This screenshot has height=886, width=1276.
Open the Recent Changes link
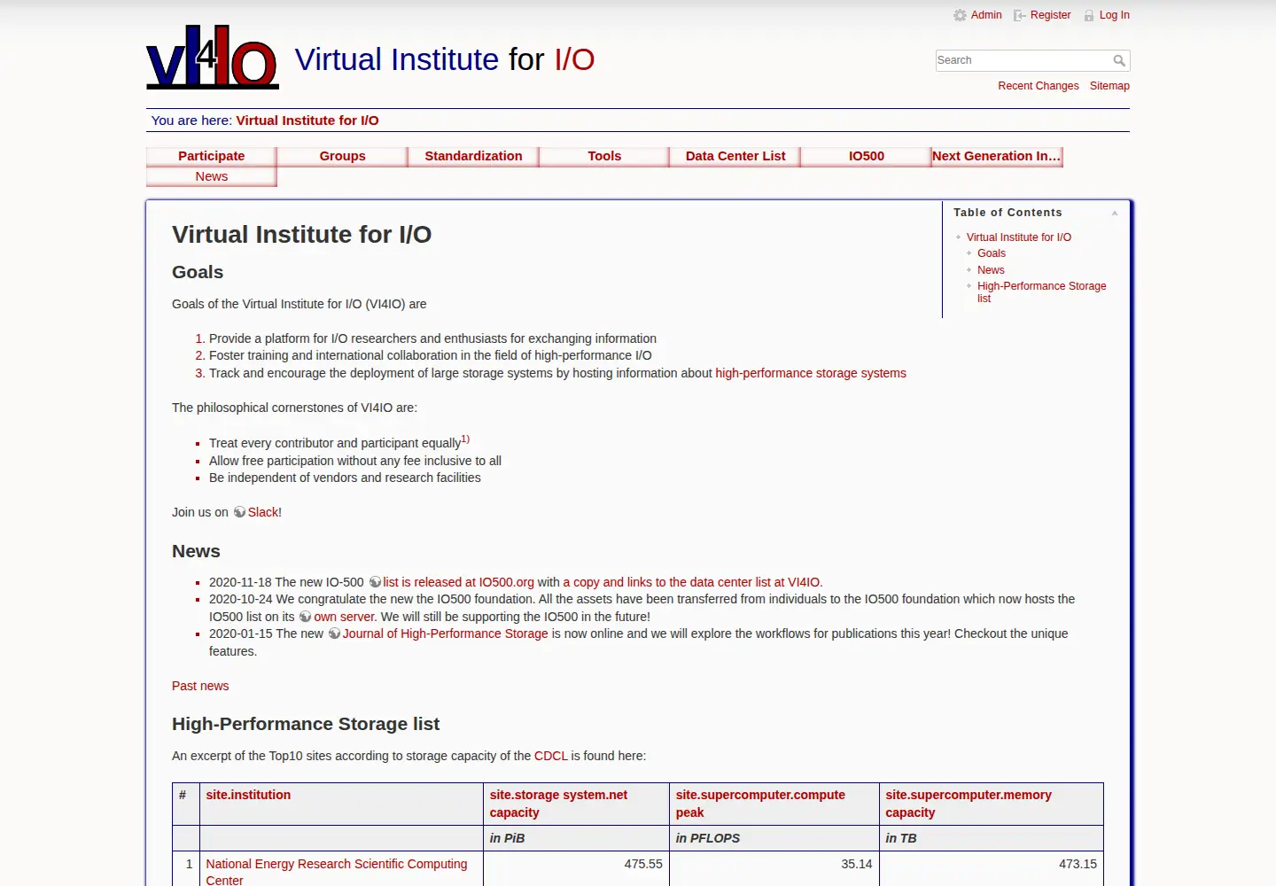1039,86
